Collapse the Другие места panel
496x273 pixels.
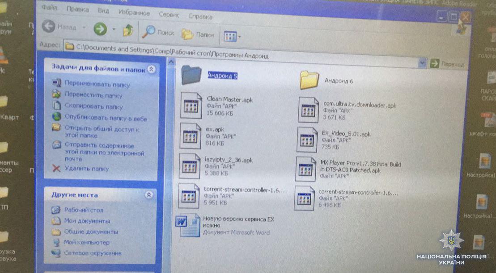tap(148, 195)
